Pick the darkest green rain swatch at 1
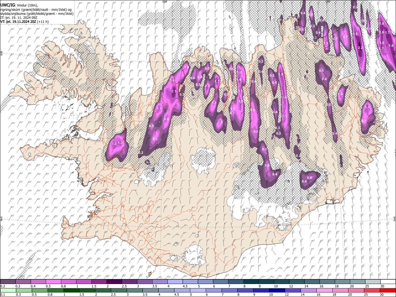The image size is (396, 297). click(71, 291)
